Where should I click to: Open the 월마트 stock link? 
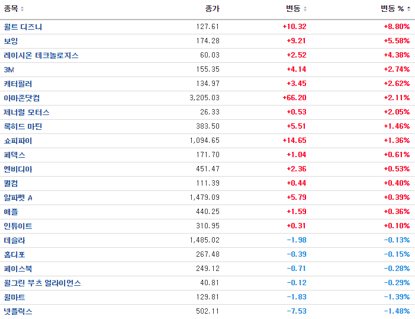pos(14,298)
